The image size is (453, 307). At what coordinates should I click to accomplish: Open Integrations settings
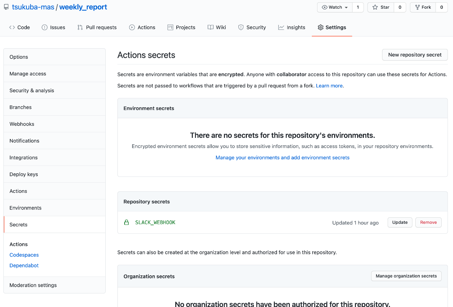54,157
